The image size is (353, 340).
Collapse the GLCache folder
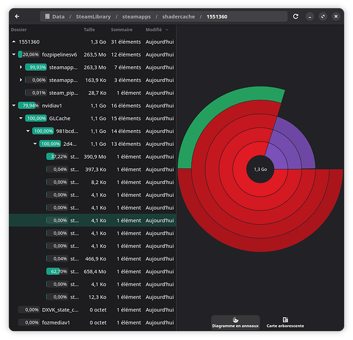coord(21,119)
